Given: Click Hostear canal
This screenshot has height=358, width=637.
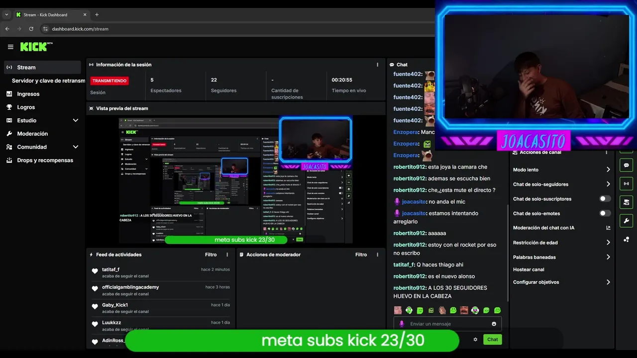Looking at the screenshot, I should point(529,269).
